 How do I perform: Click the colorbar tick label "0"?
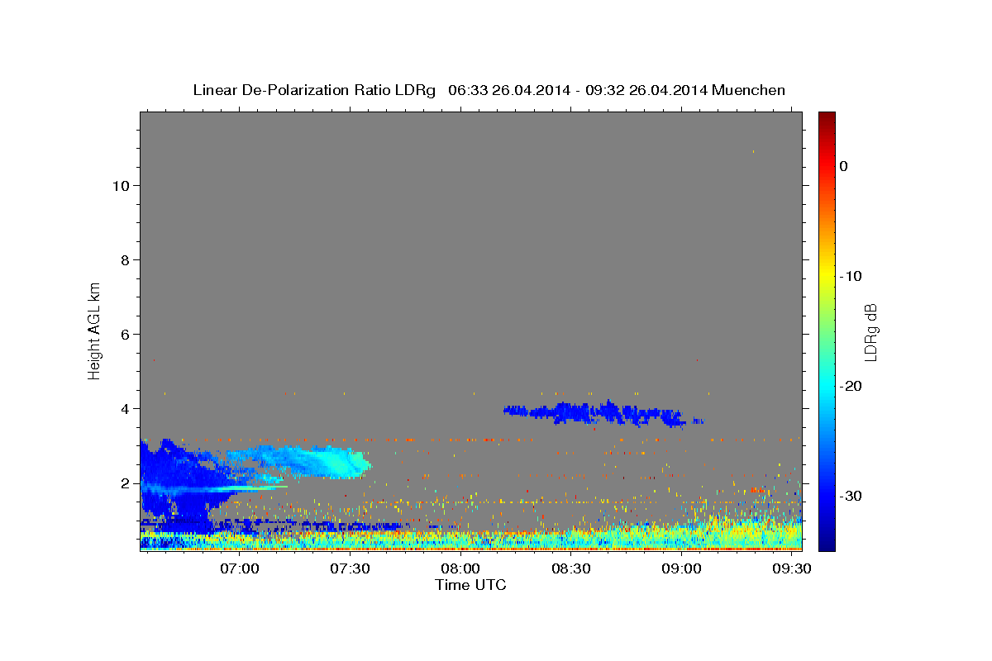[843, 166]
